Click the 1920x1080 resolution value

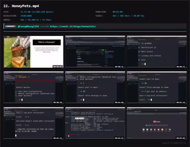(26, 16)
